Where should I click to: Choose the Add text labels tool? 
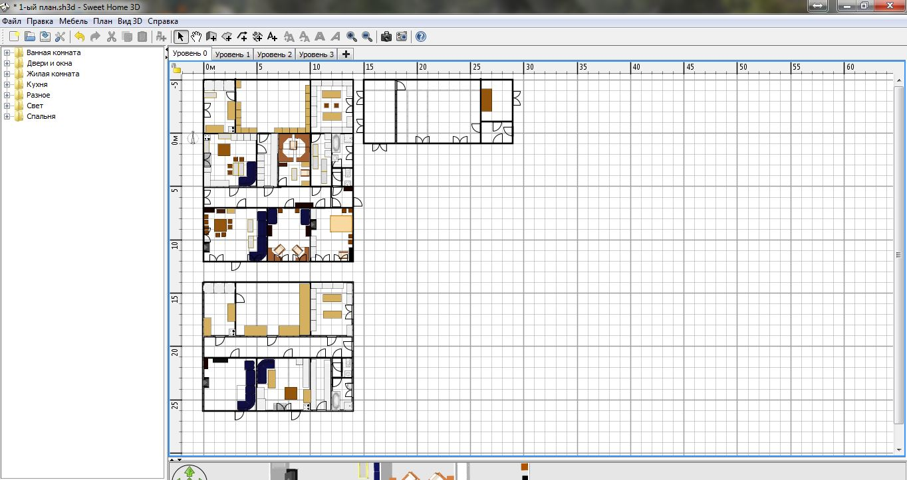[273, 37]
